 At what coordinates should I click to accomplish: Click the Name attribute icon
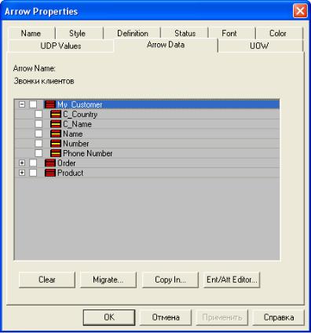56,134
